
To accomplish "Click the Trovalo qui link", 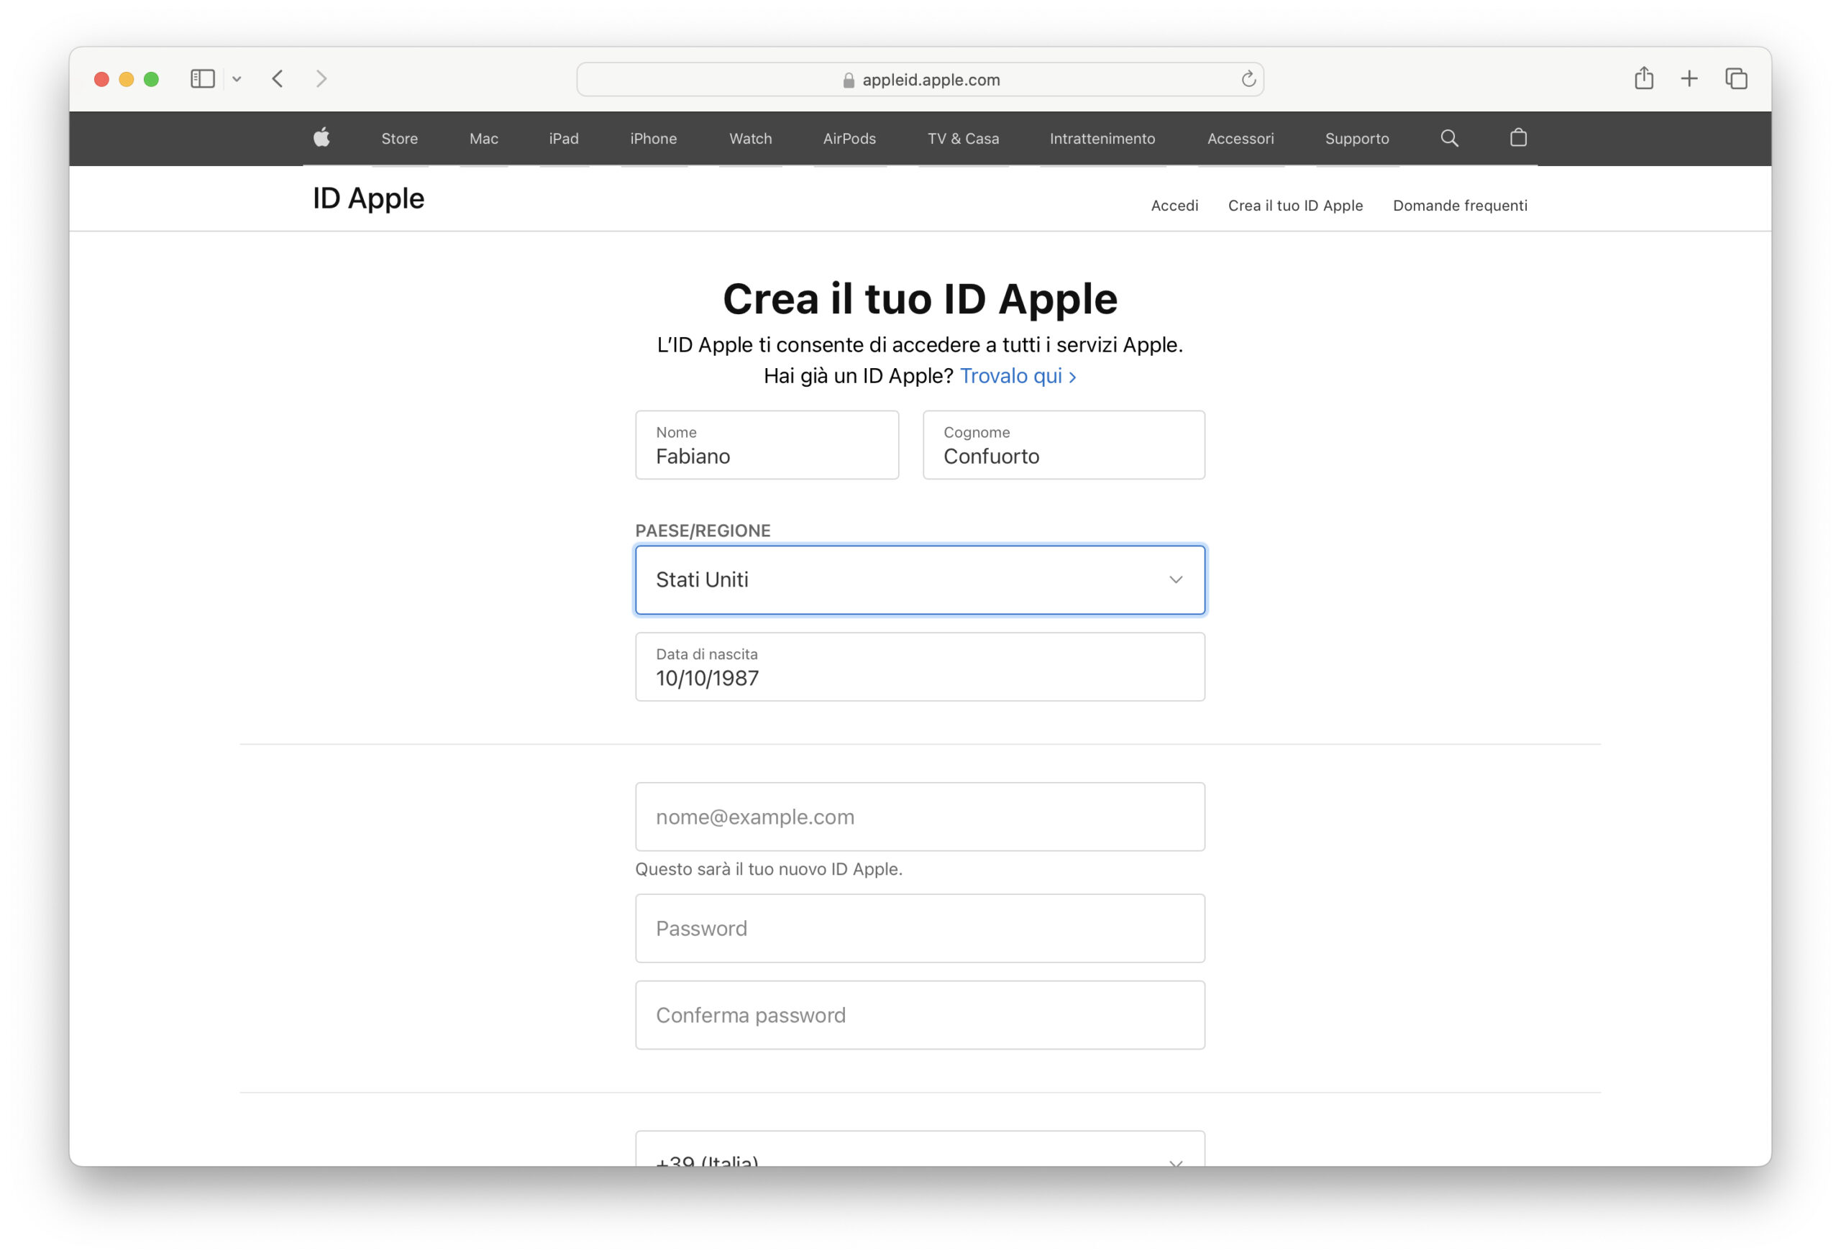I will (x=1018, y=376).
